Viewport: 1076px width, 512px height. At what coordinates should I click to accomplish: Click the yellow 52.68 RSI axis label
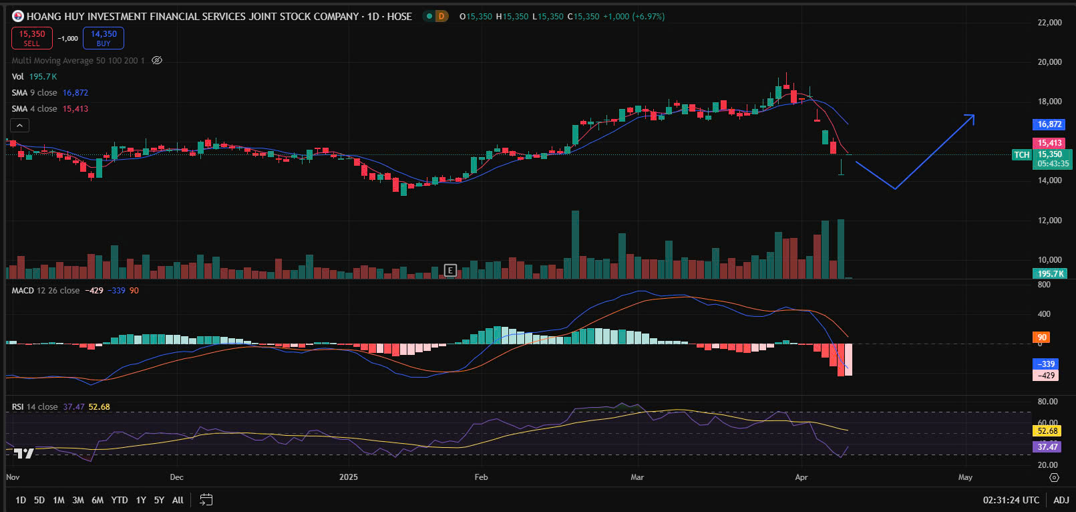(1047, 431)
